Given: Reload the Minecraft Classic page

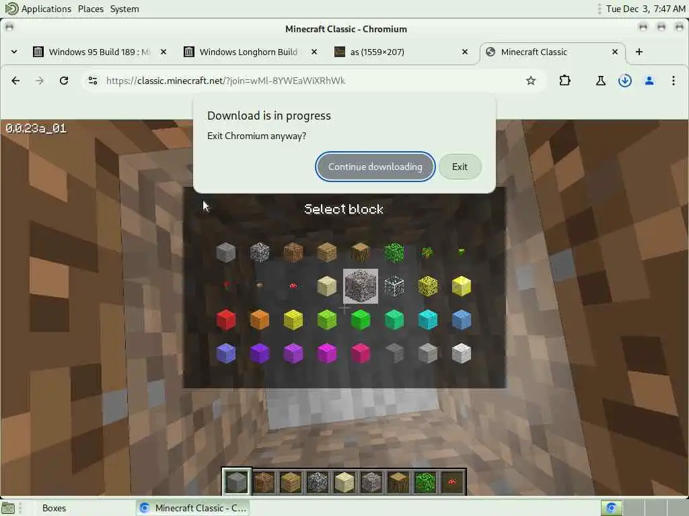Looking at the screenshot, I should click(64, 81).
